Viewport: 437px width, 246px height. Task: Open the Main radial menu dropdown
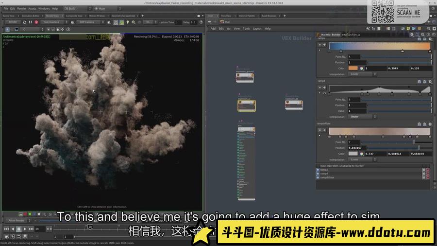point(108,9)
